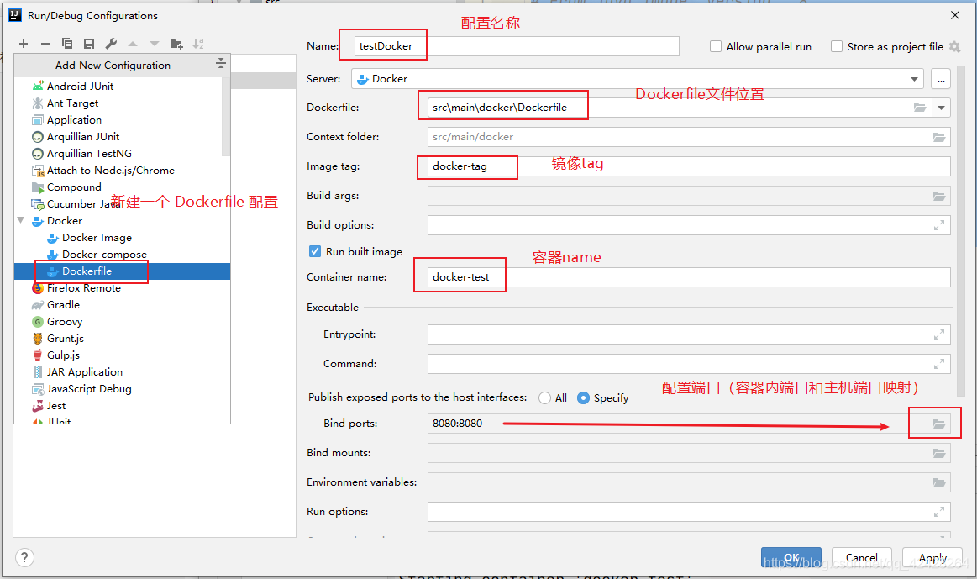The height and width of the screenshot is (579, 977).
Task: Create a new configuration folder
Action: 178,44
